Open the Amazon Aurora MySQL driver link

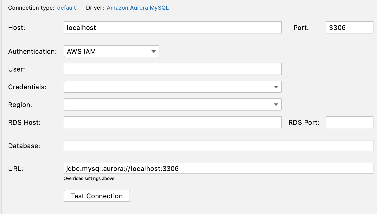[138, 8]
